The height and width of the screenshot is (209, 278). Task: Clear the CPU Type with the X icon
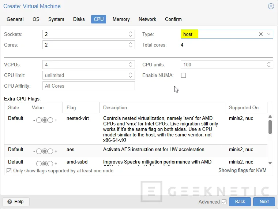260,34
